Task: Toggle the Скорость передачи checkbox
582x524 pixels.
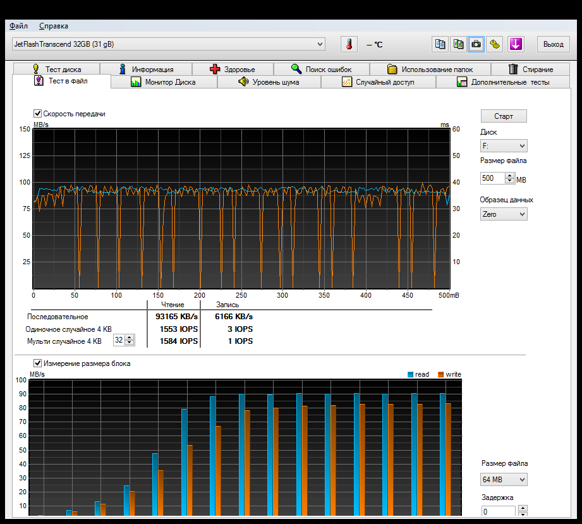Action: point(37,113)
